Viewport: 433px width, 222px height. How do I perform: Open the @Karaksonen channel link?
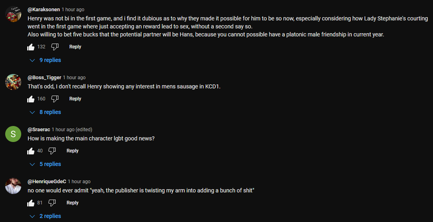[44, 10]
